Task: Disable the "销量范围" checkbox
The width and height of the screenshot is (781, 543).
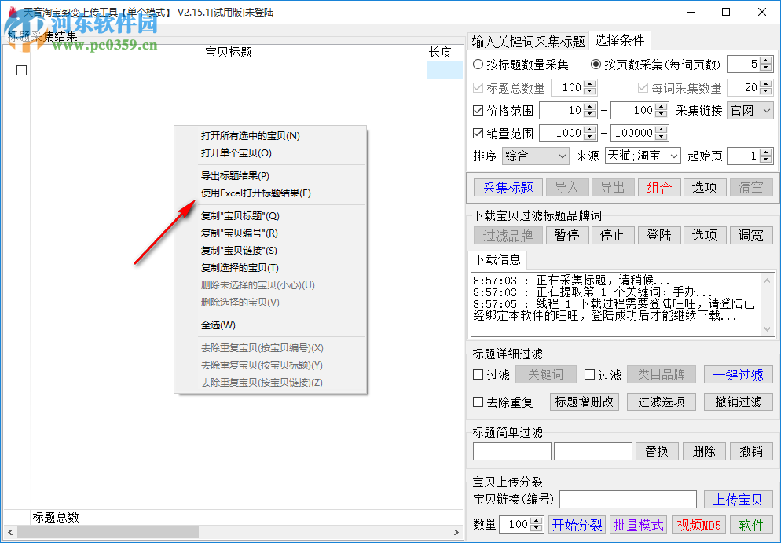Action: (x=478, y=133)
